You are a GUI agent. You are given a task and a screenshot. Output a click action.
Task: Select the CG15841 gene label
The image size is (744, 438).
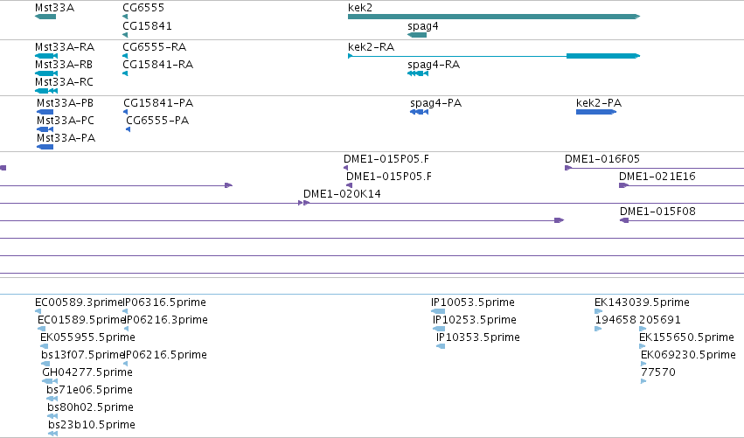147,25
